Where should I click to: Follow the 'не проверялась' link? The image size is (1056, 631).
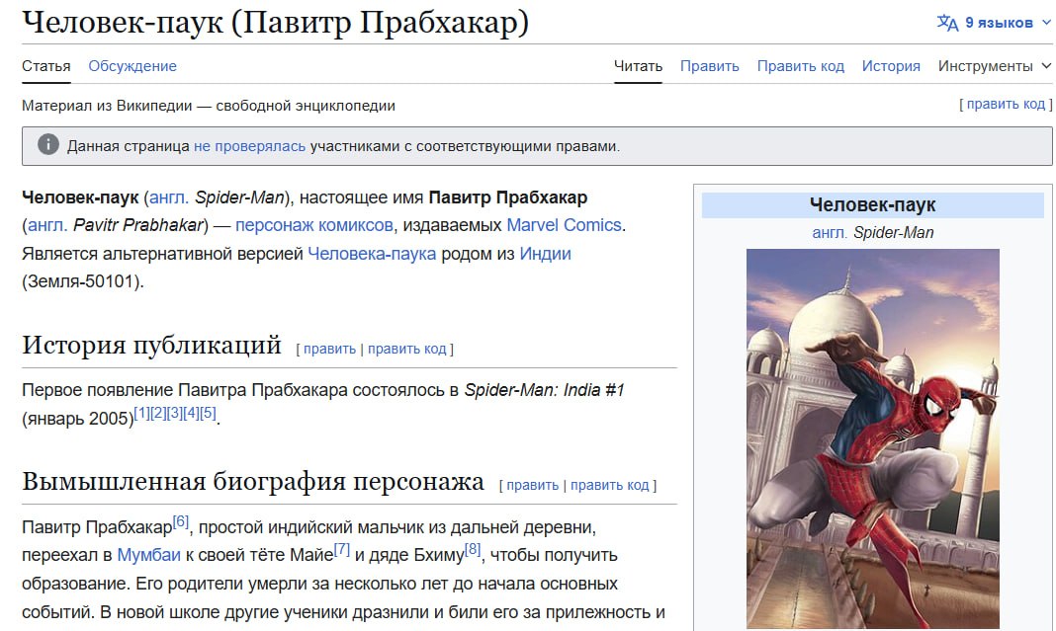[x=250, y=146]
